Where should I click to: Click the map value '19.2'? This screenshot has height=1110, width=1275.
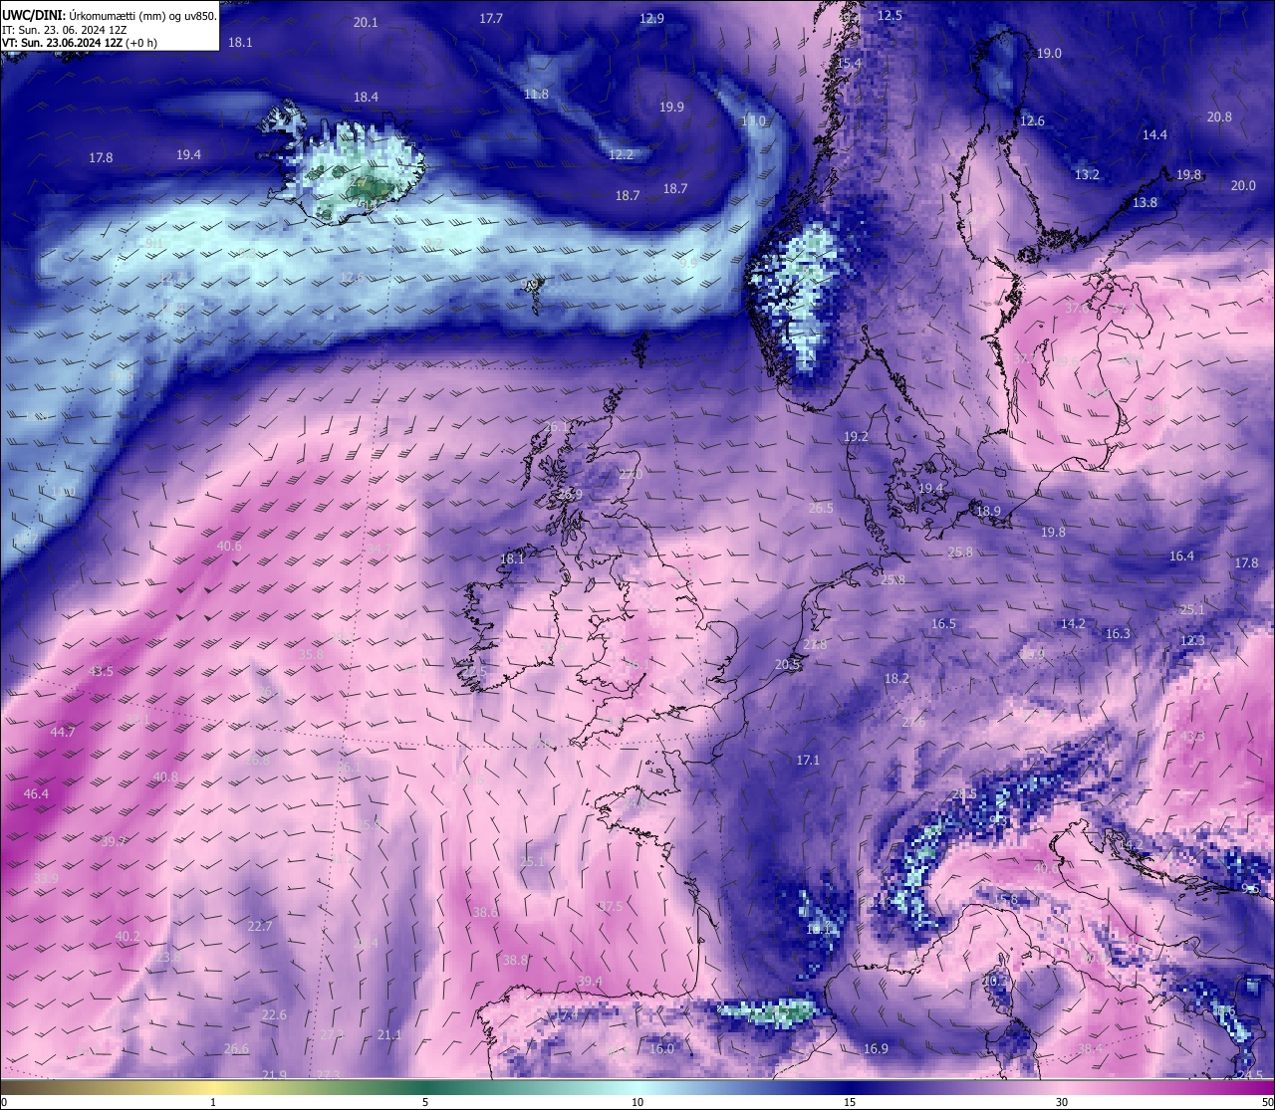click(856, 437)
